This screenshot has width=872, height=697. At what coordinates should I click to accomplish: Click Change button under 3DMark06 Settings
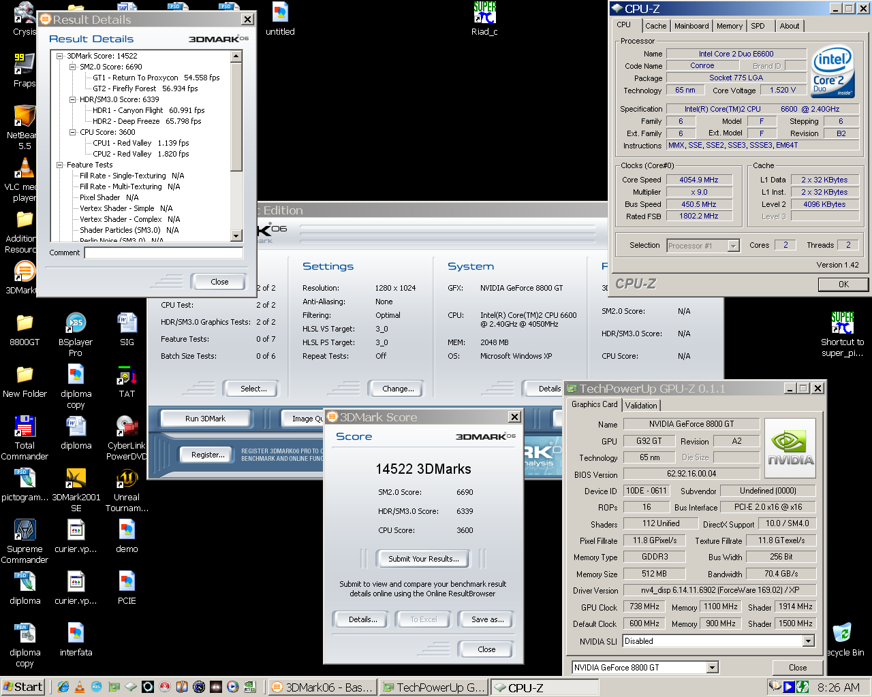(398, 389)
